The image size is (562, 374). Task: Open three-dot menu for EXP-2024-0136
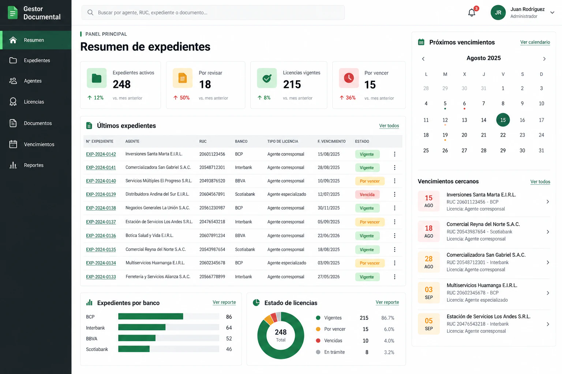[x=394, y=236]
